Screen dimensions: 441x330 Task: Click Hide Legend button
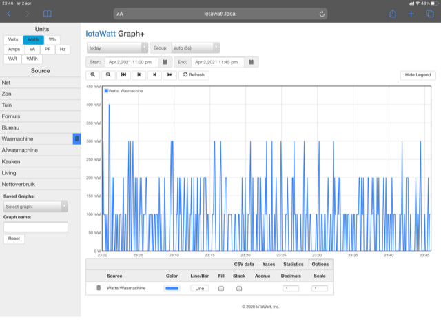[418, 75]
